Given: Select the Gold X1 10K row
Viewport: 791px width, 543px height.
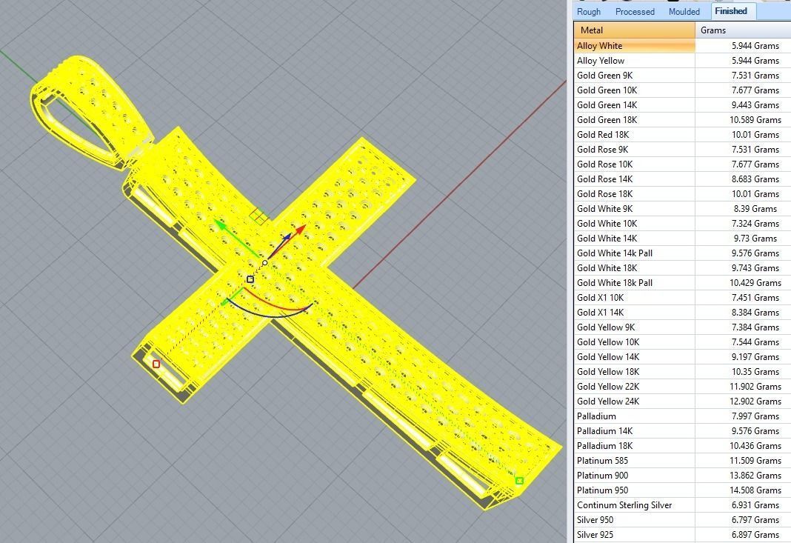Looking at the screenshot, I should (683, 297).
